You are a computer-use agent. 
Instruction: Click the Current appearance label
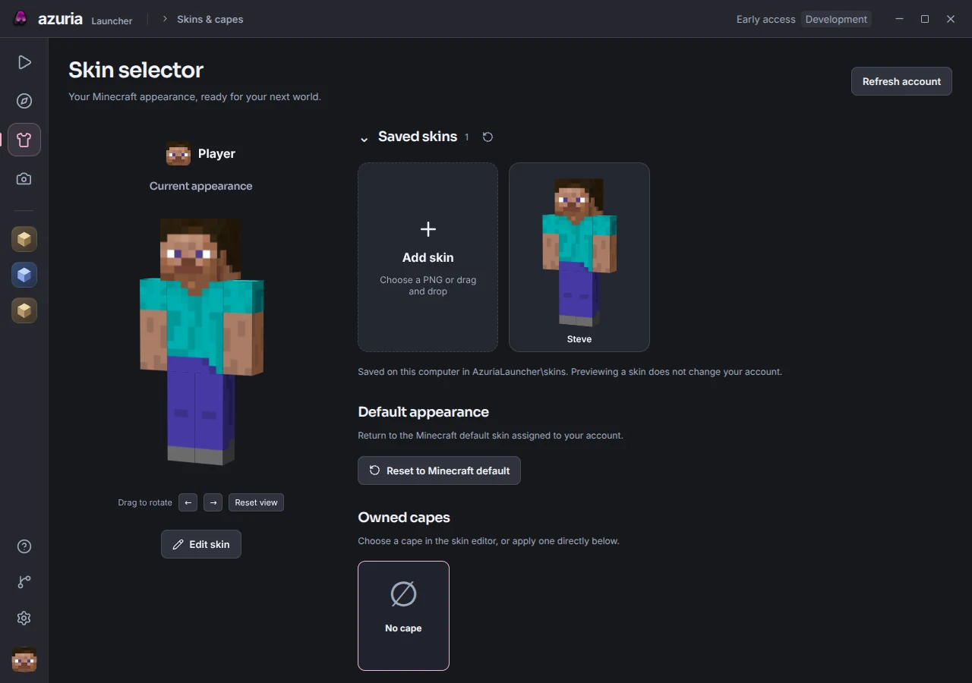coord(201,186)
